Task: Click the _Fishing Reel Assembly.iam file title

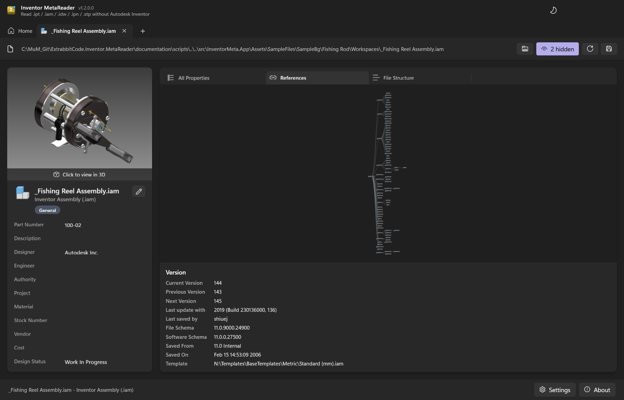Action: pyautogui.click(x=77, y=191)
